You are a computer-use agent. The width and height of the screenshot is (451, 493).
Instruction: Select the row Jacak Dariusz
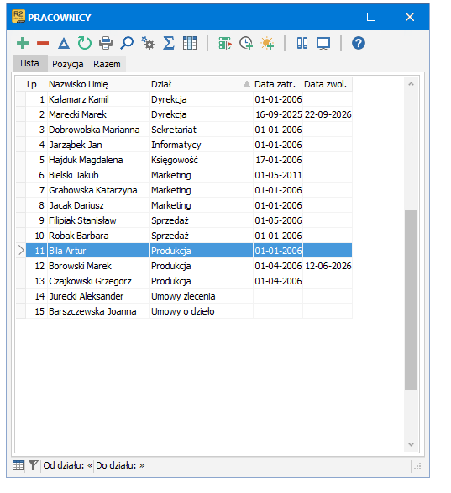tap(184, 205)
